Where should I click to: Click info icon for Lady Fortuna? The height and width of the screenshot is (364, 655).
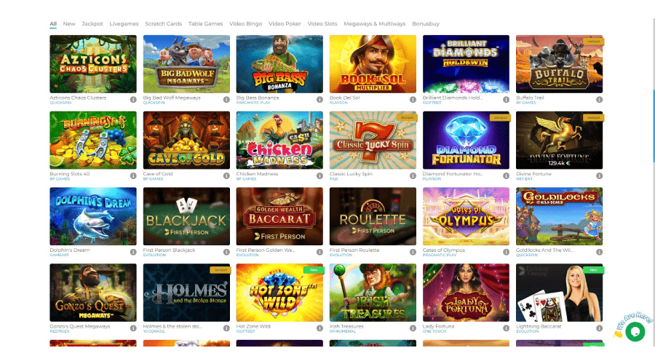pos(506,328)
